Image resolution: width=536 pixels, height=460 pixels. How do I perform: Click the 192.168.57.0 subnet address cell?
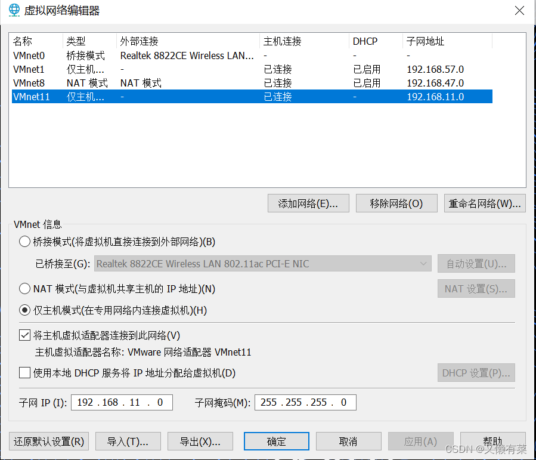435,69
